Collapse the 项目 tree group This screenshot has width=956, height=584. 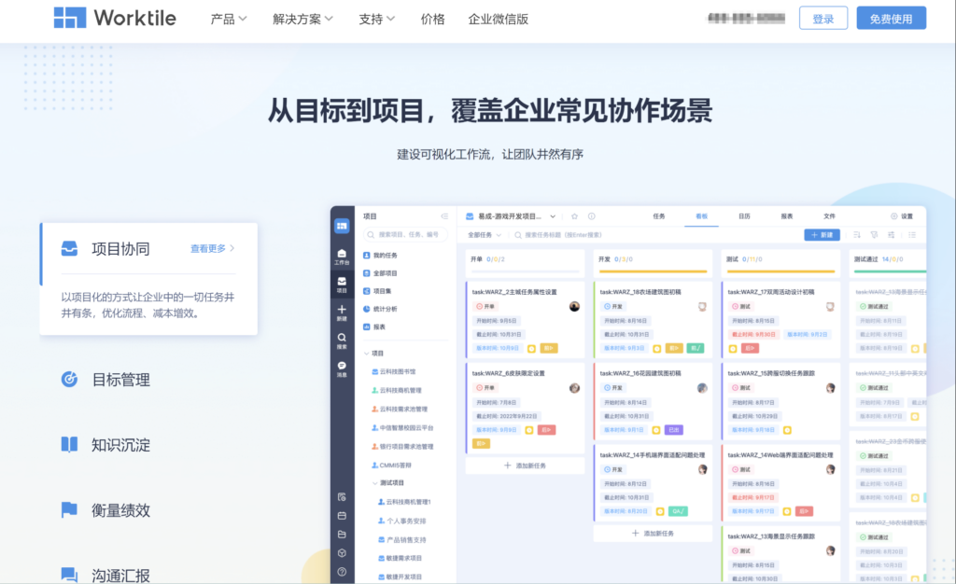pos(366,354)
